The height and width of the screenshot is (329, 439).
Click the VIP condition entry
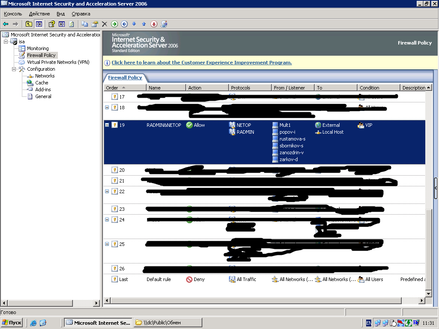365,125
